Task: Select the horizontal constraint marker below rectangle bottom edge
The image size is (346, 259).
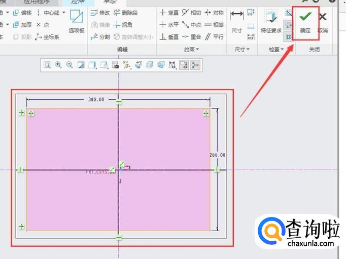Action: [x=119, y=237]
